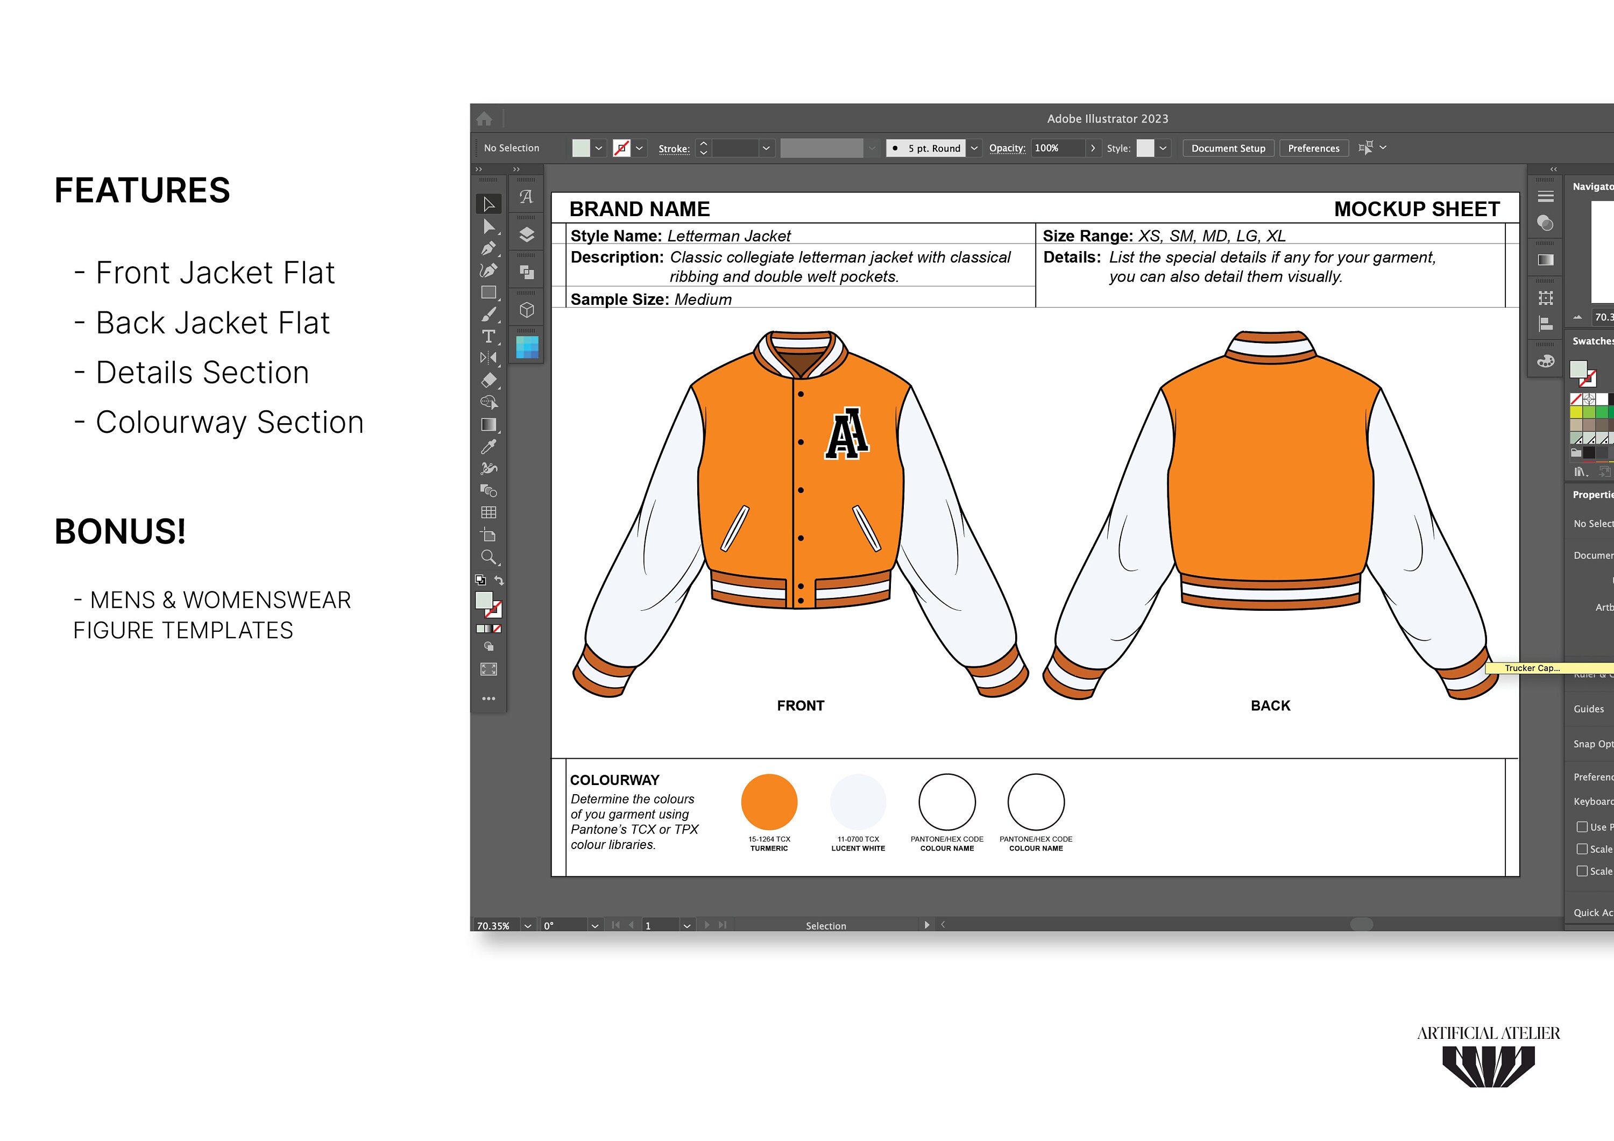This screenshot has width=1614, height=1141.
Task: Switch to the Properties panel tab
Action: click(x=1593, y=495)
